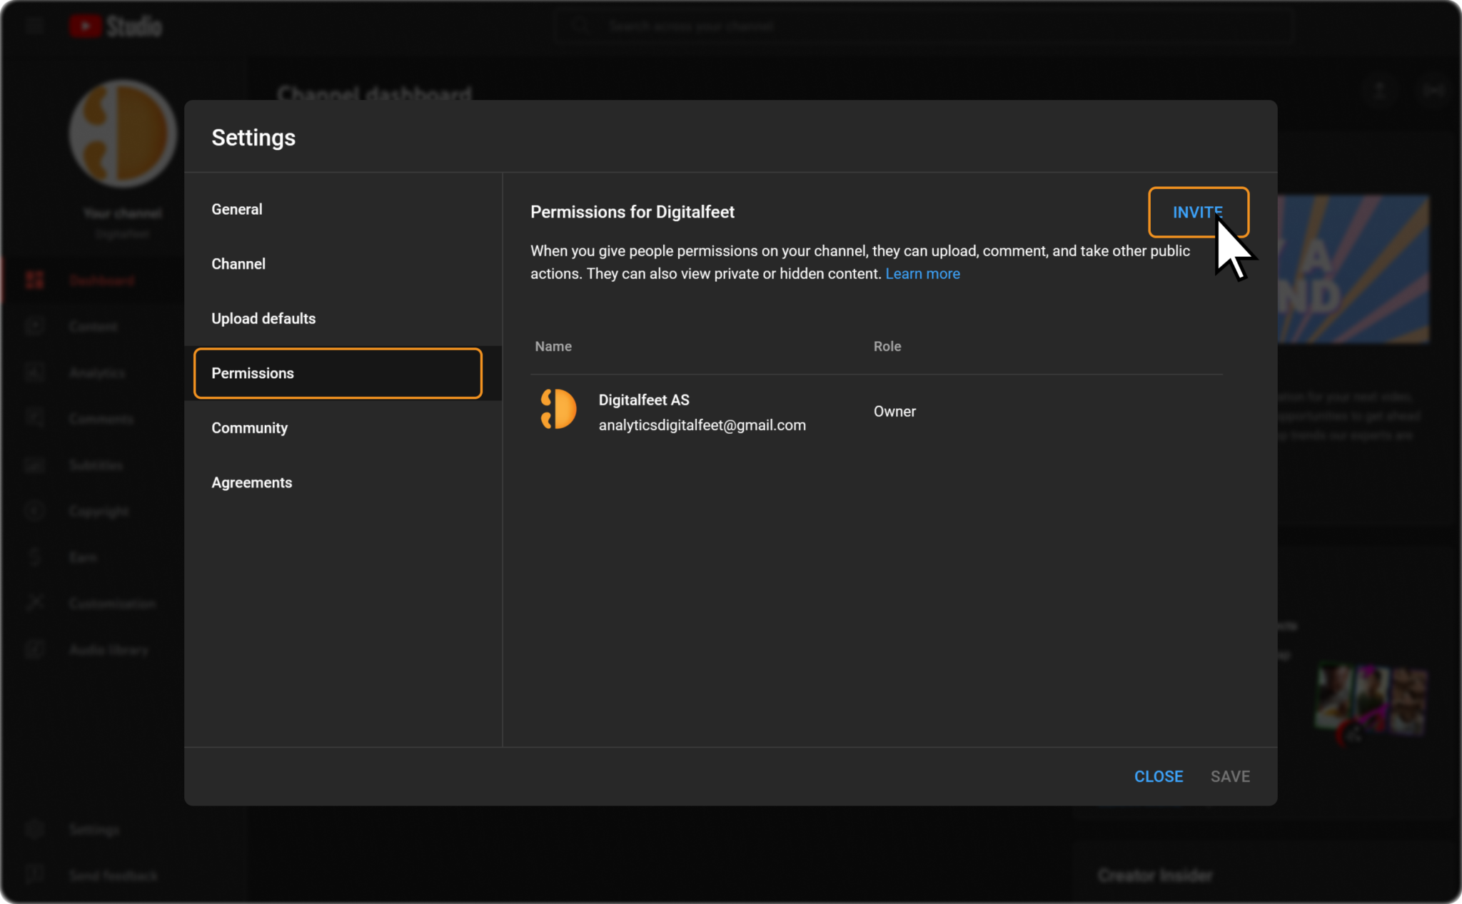The width and height of the screenshot is (1462, 904).
Task: Open the Agreements settings tab
Action: (251, 482)
